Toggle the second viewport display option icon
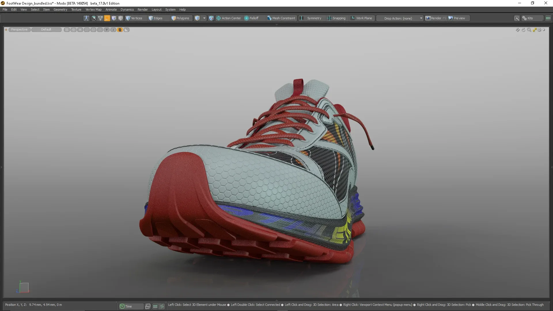This screenshot has height=311, width=553. point(73,30)
